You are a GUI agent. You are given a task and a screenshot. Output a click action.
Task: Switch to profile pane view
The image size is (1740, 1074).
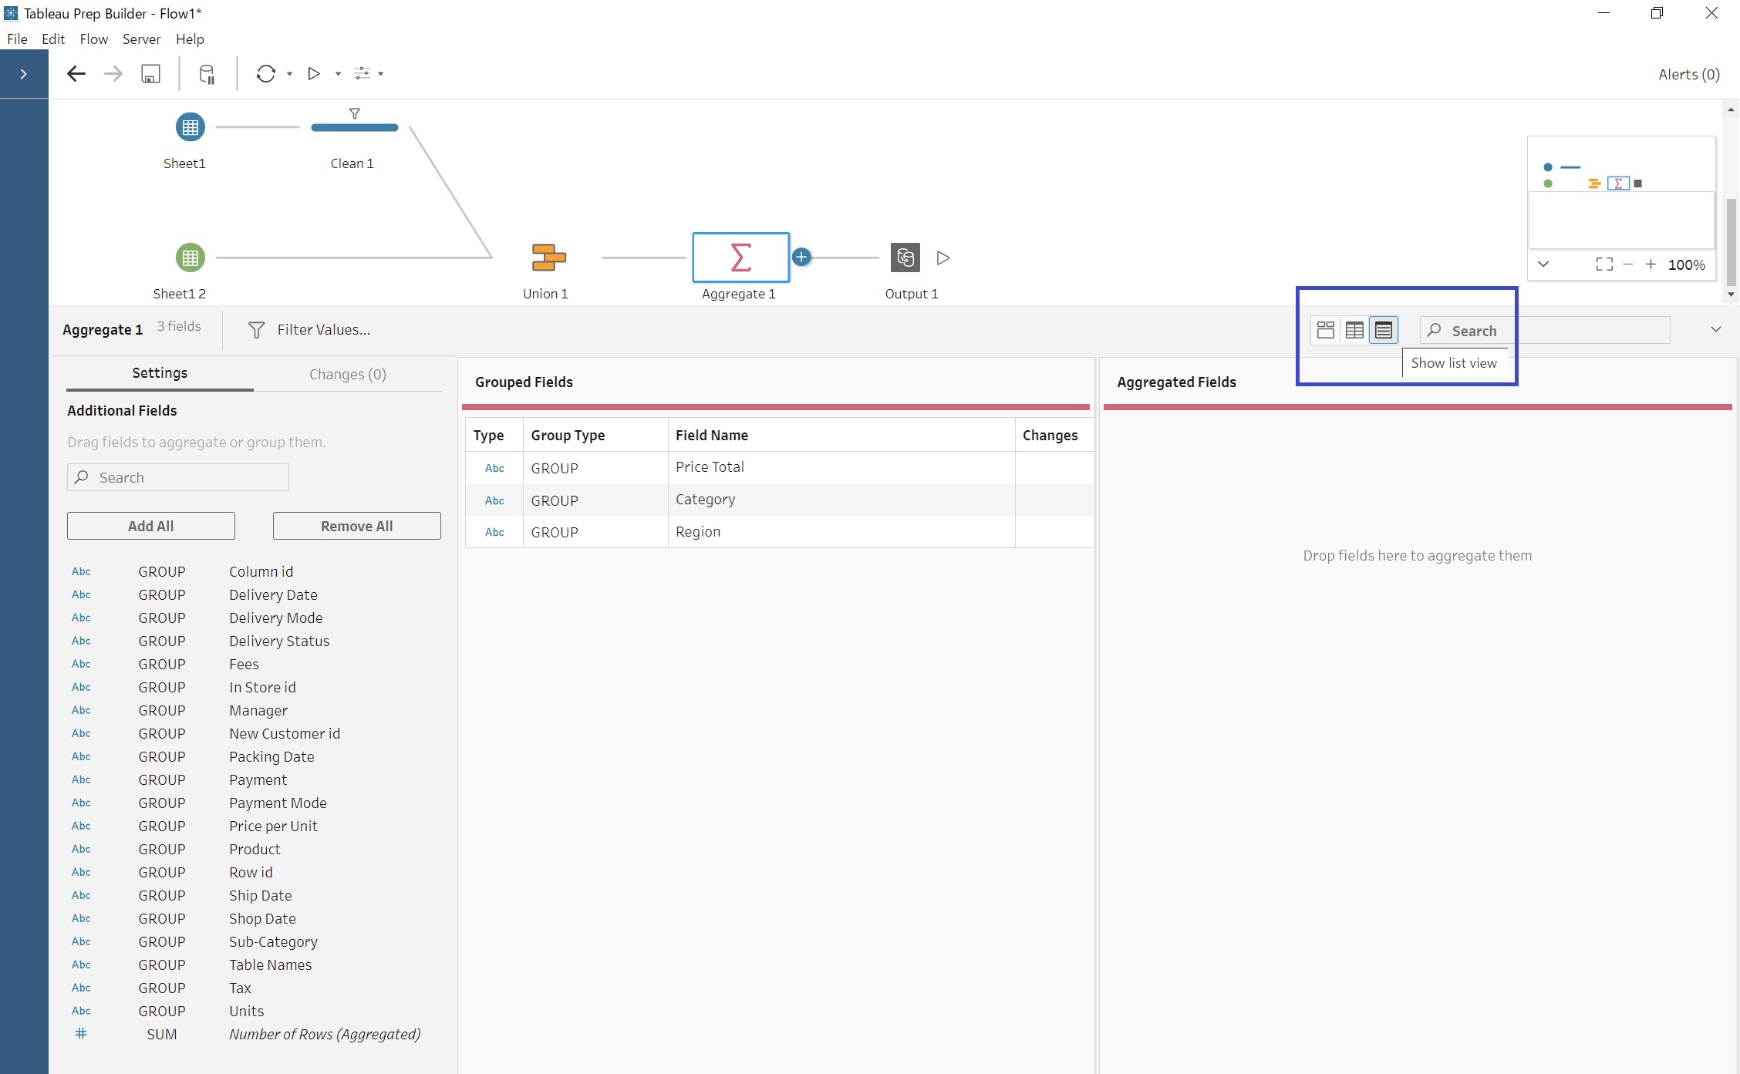pos(1326,330)
